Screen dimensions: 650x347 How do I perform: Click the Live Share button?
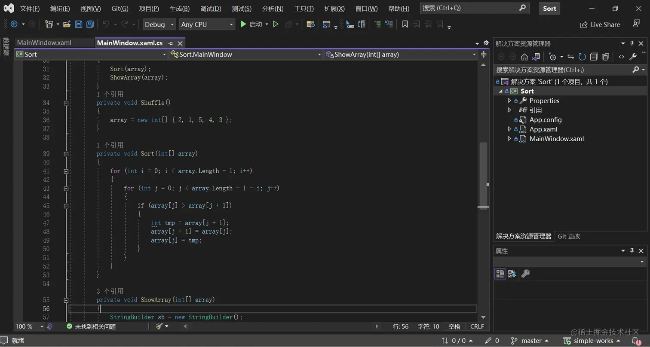600,24
